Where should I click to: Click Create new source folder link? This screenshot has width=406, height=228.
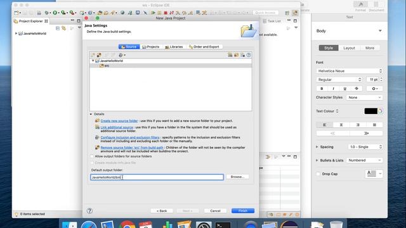coord(119,121)
